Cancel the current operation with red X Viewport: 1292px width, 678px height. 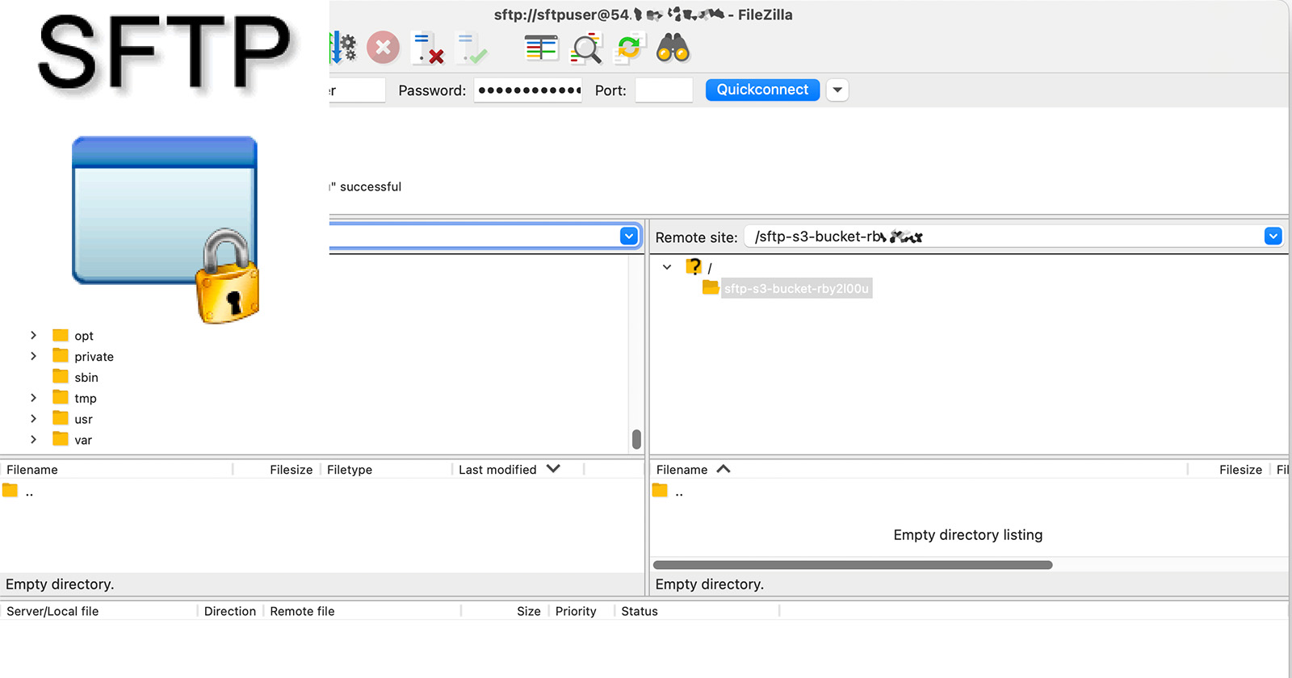pyautogui.click(x=384, y=48)
